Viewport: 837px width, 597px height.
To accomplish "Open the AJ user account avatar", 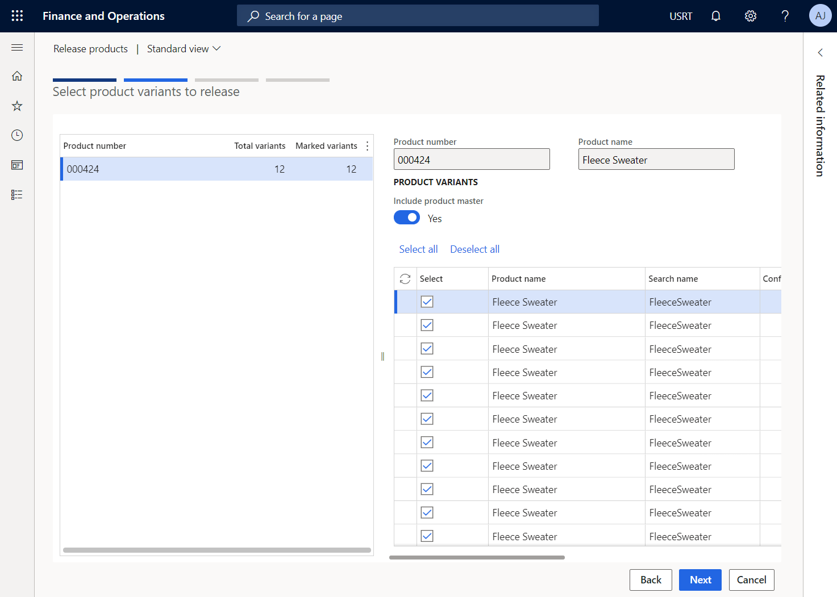I will tap(820, 16).
